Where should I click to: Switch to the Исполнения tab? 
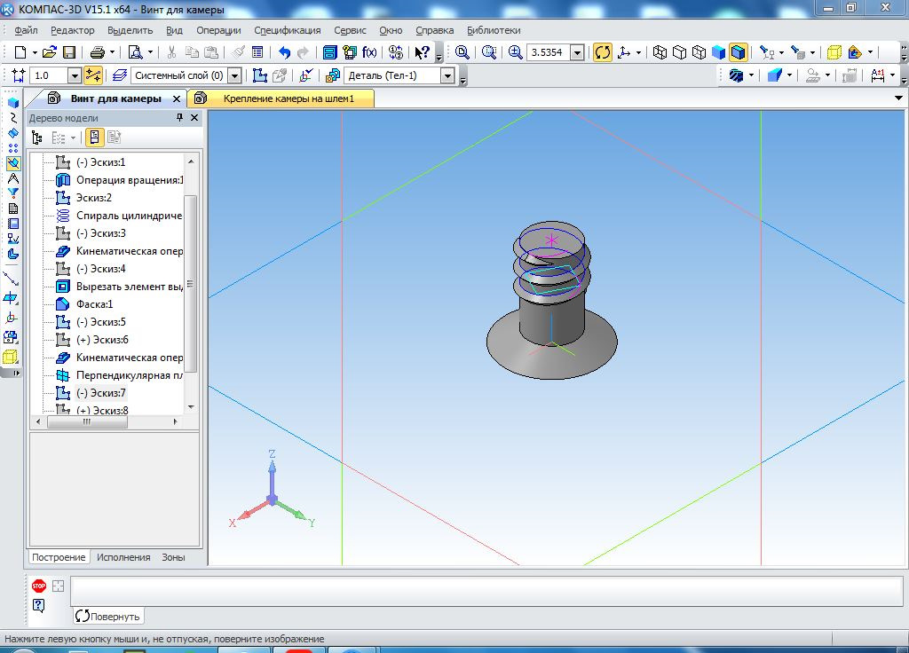123,557
